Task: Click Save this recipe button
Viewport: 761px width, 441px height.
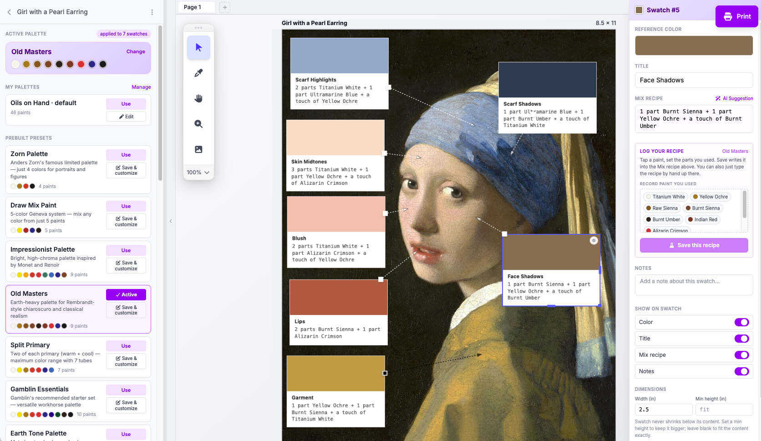Action: pyautogui.click(x=694, y=245)
